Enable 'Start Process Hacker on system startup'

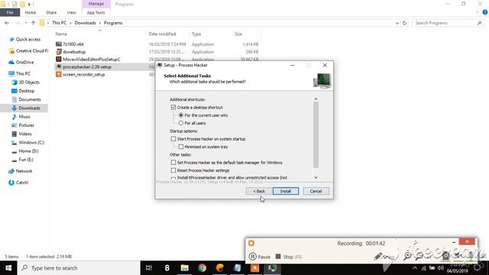[173, 139]
